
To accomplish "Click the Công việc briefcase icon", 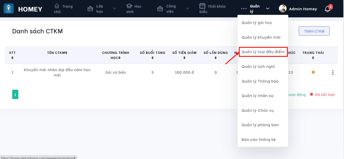I will click(x=160, y=9).
